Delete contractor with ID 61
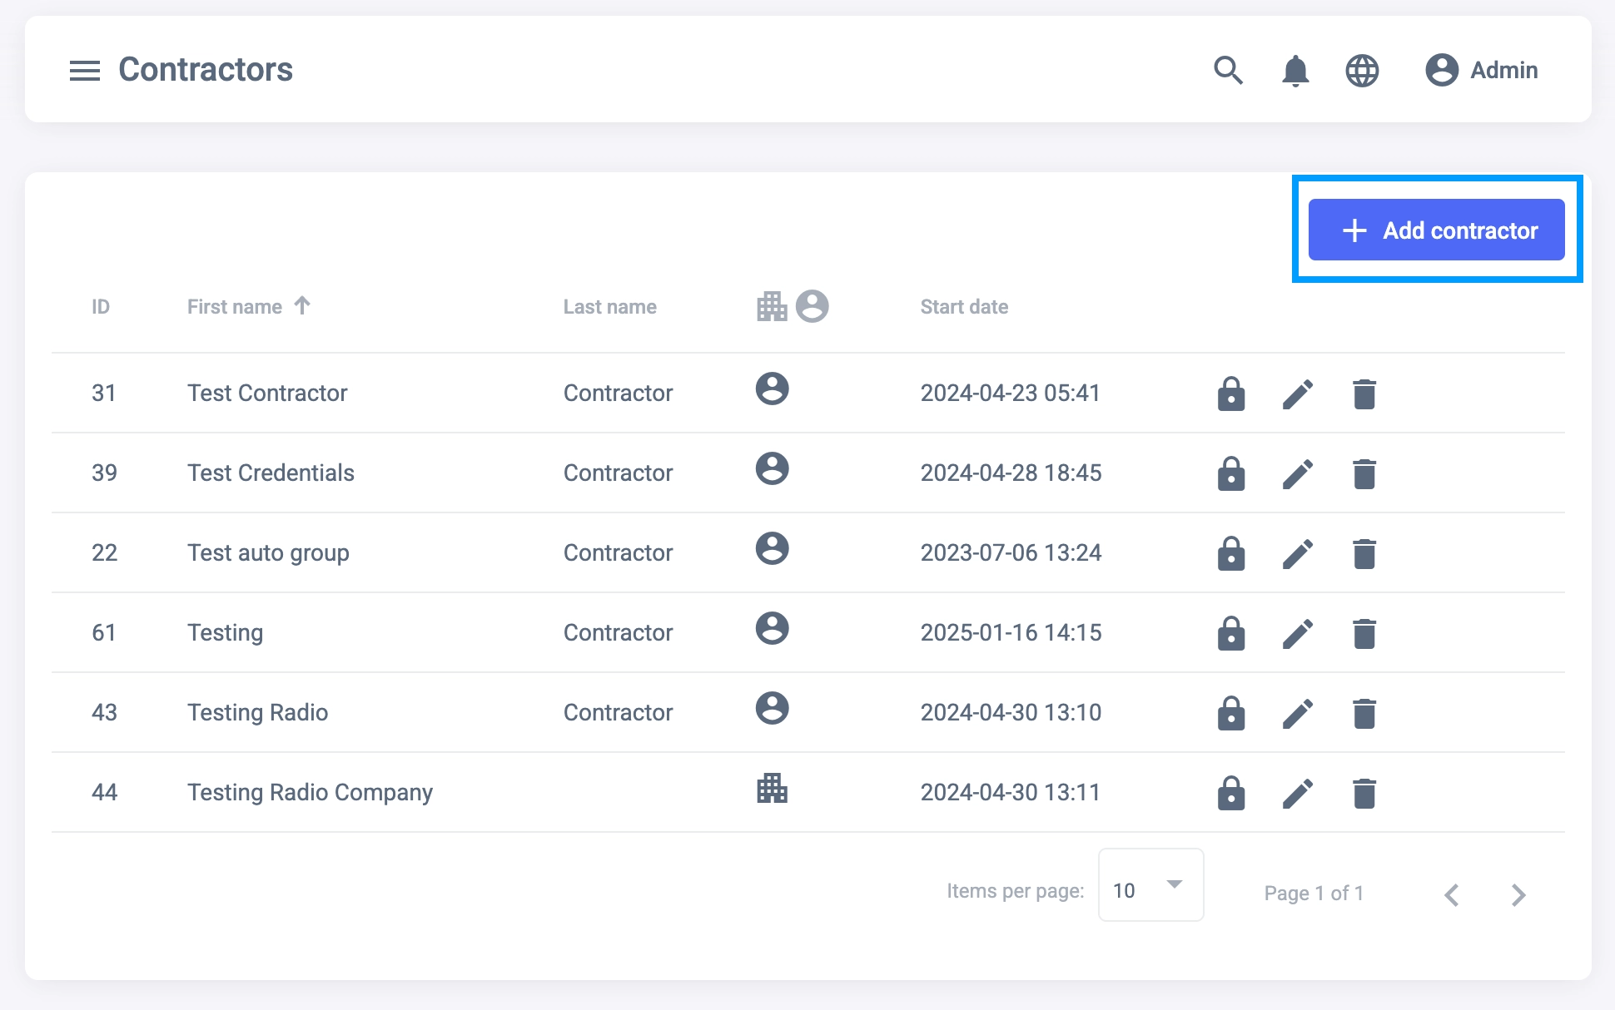The image size is (1615, 1010). (x=1364, y=633)
